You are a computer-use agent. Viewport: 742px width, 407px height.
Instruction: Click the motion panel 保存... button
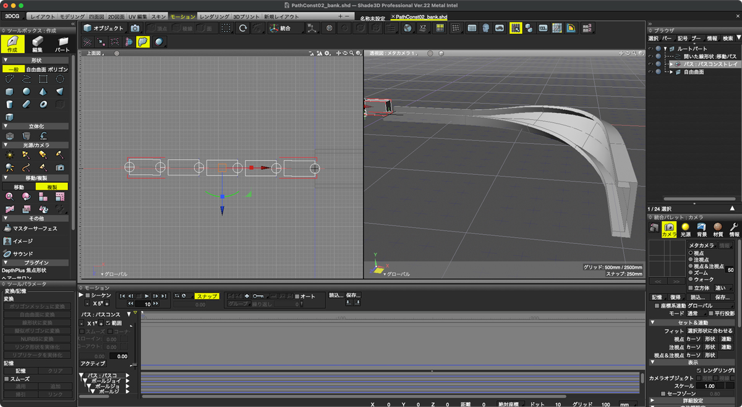[353, 295]
